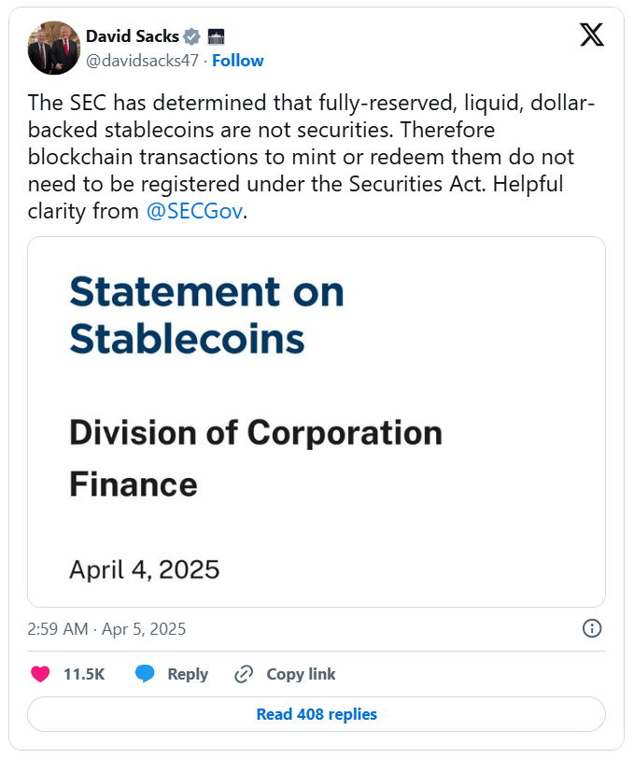This screenshot has height=758, width=634.
Task: Click the chain link copy icon
Action: 244,674
